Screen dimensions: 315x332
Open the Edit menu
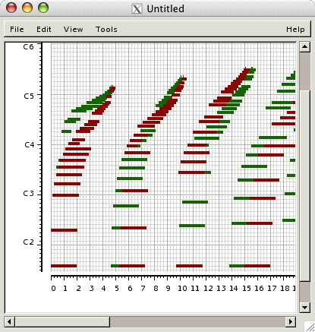click(x=44, y=30)
